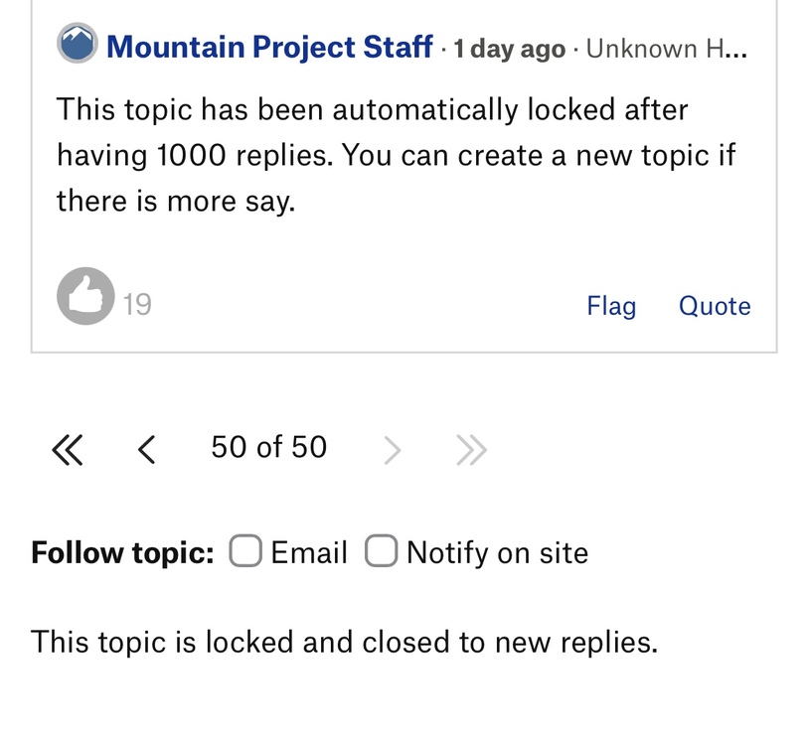Open the Mountain Project Staff profile link
The image size is (809, 745).
point(269,47)
